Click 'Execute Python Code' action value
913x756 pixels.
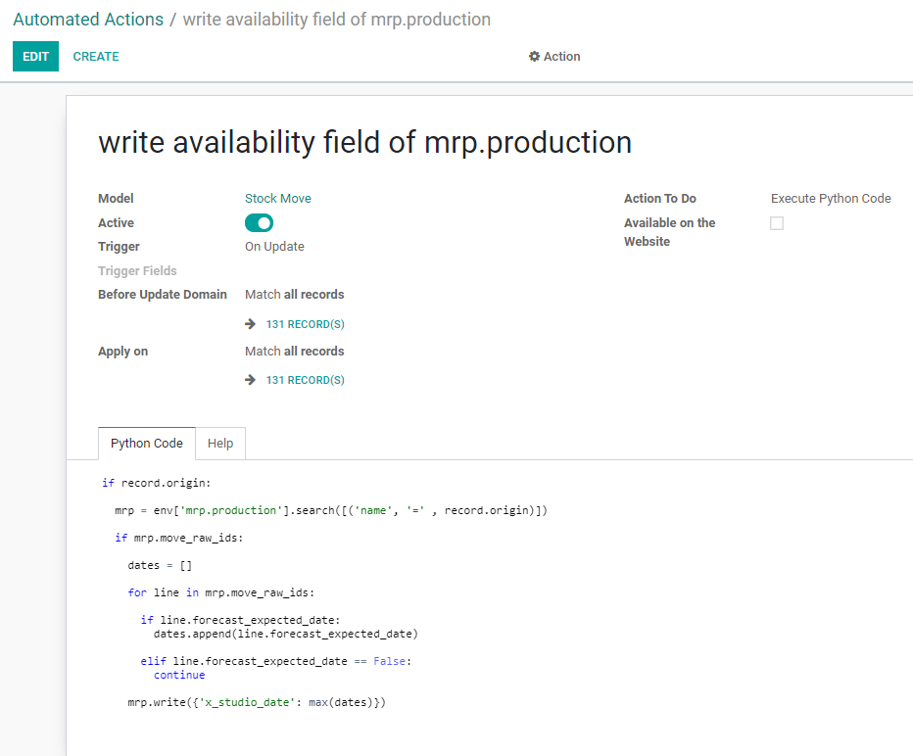(831, 199)
